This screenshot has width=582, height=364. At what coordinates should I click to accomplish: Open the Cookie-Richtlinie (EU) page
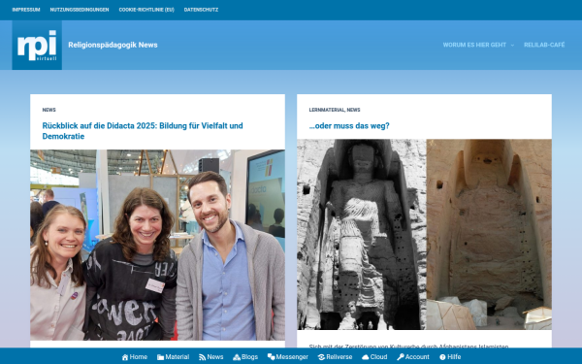click(146, 10)
